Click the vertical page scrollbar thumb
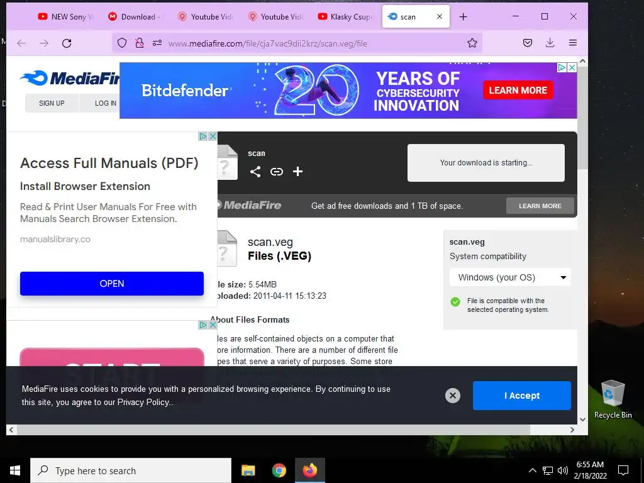The image size is (644, 483). pos(582,119)
